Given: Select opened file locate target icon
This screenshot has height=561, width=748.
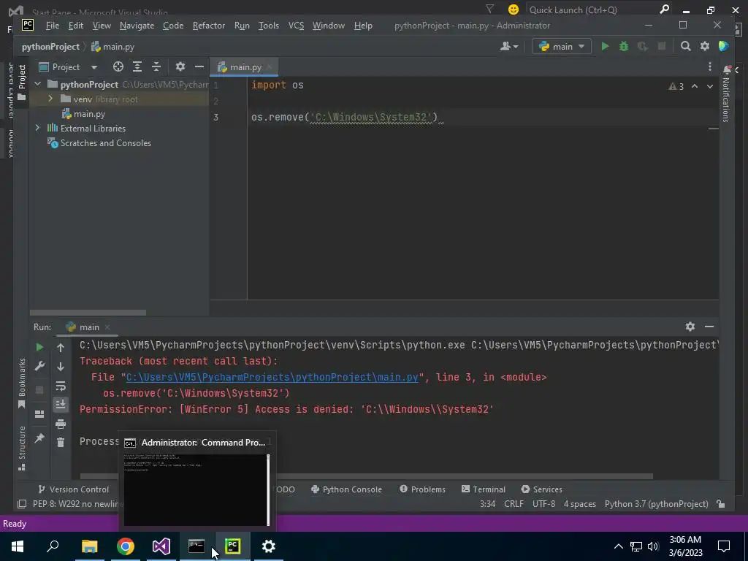Looking at the screenshot, I should pos(118,66).
